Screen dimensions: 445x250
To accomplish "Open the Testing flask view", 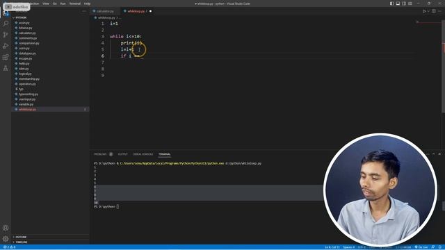I will coord(6,68).
